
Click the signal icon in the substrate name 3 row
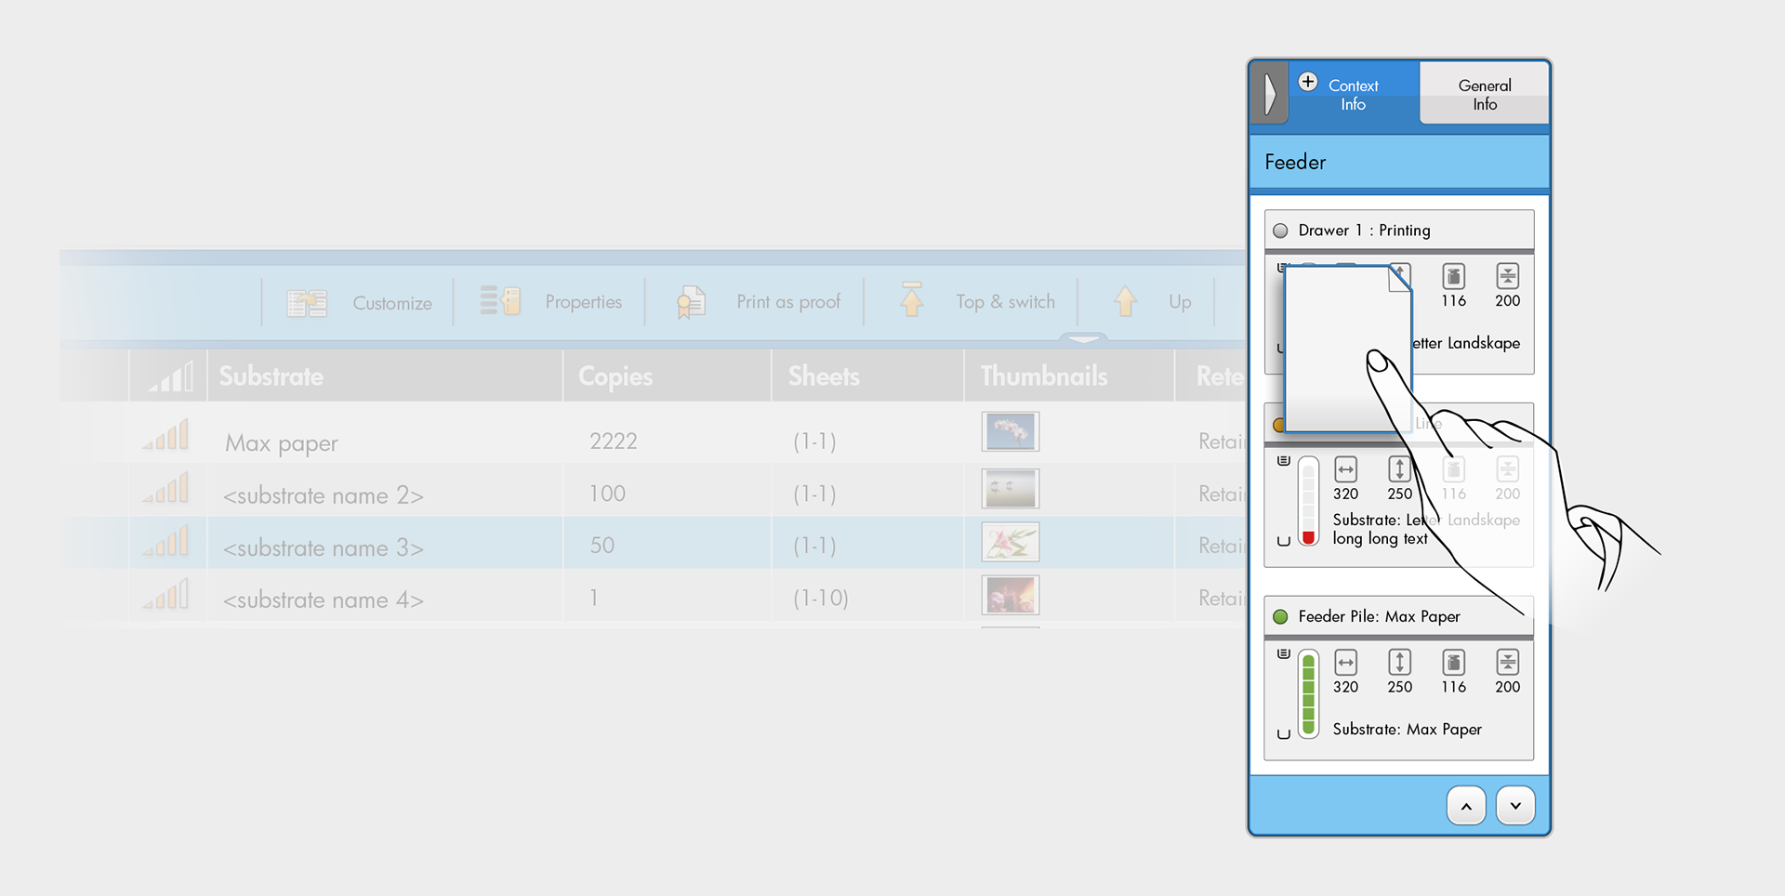pyautogui.click(x=165, y=541)
